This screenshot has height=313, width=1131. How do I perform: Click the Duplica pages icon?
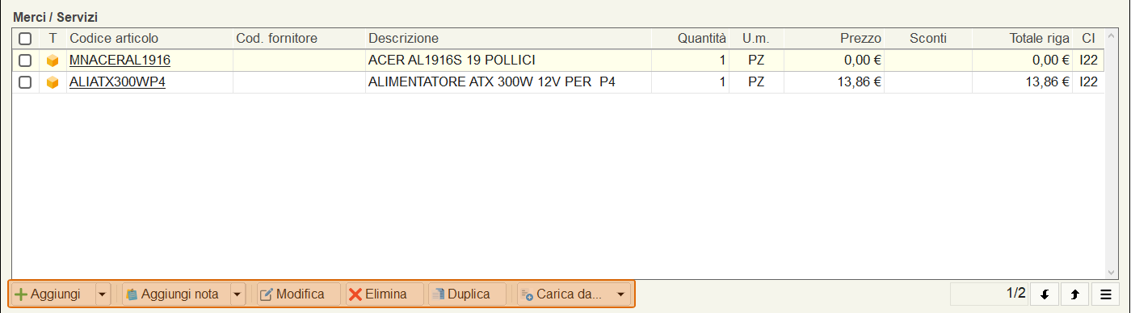tap(438, 294)
